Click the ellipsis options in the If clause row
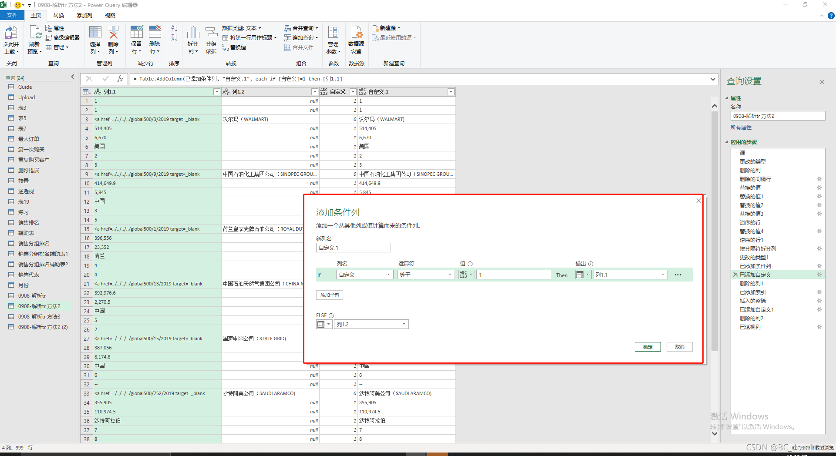Viewport: 836px width, 456px height. 678,275
